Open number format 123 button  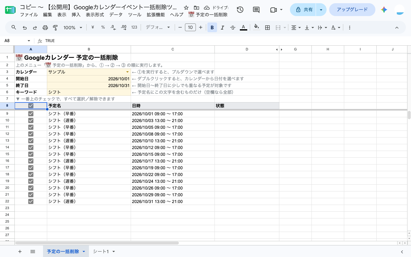(x=134, y=28)
